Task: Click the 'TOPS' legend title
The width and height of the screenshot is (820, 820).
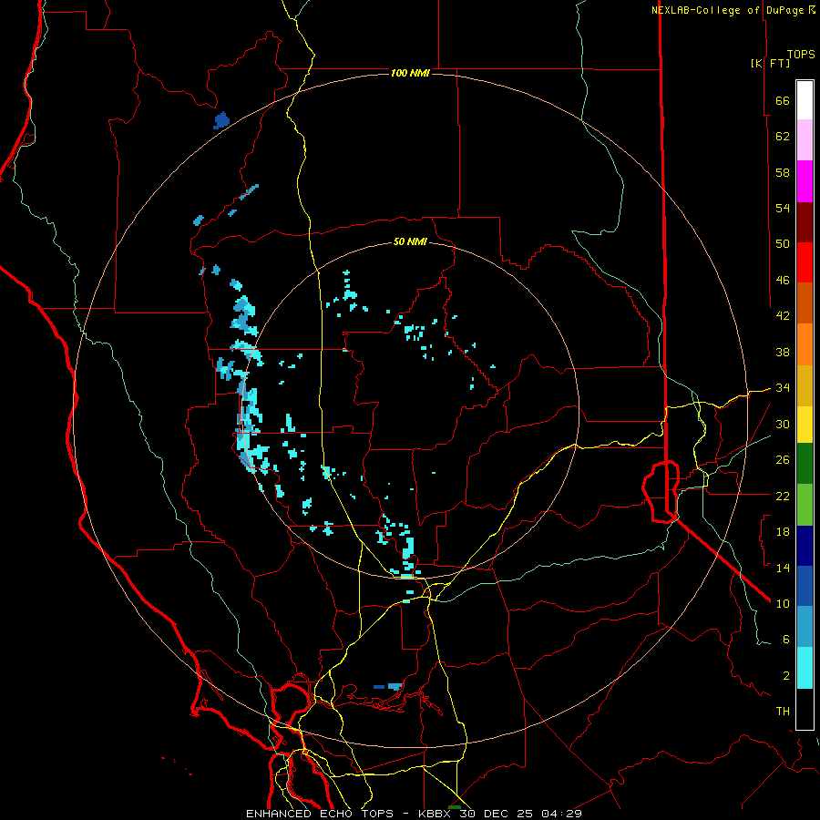Action: (x=801, y=54)
